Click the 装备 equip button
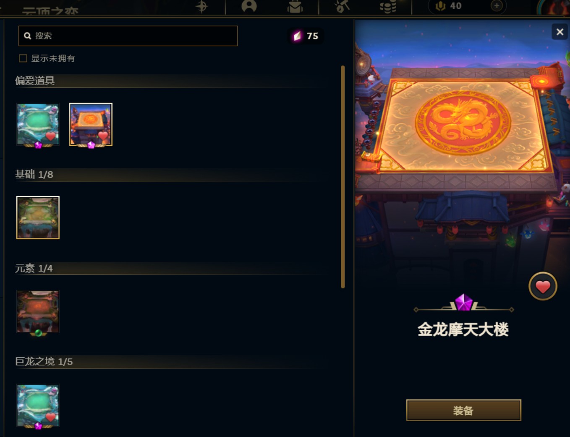 click(463, 410)
